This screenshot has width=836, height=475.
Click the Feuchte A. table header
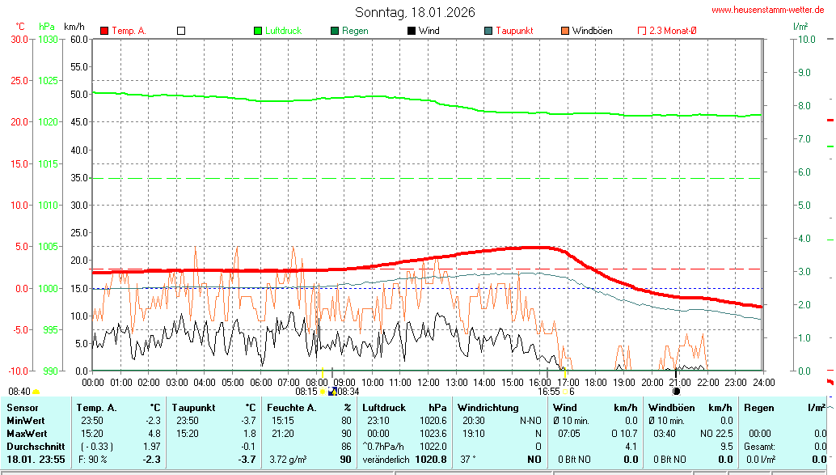[x=290, y=408]
